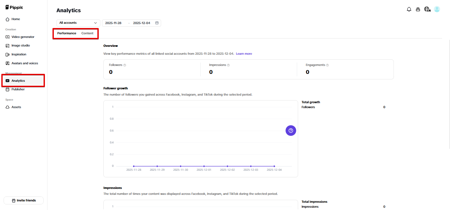Select the Performance tab
Image resolution: width=450 pixels, height=210 pixels.
pyautogui.click(x=67, y=33)
